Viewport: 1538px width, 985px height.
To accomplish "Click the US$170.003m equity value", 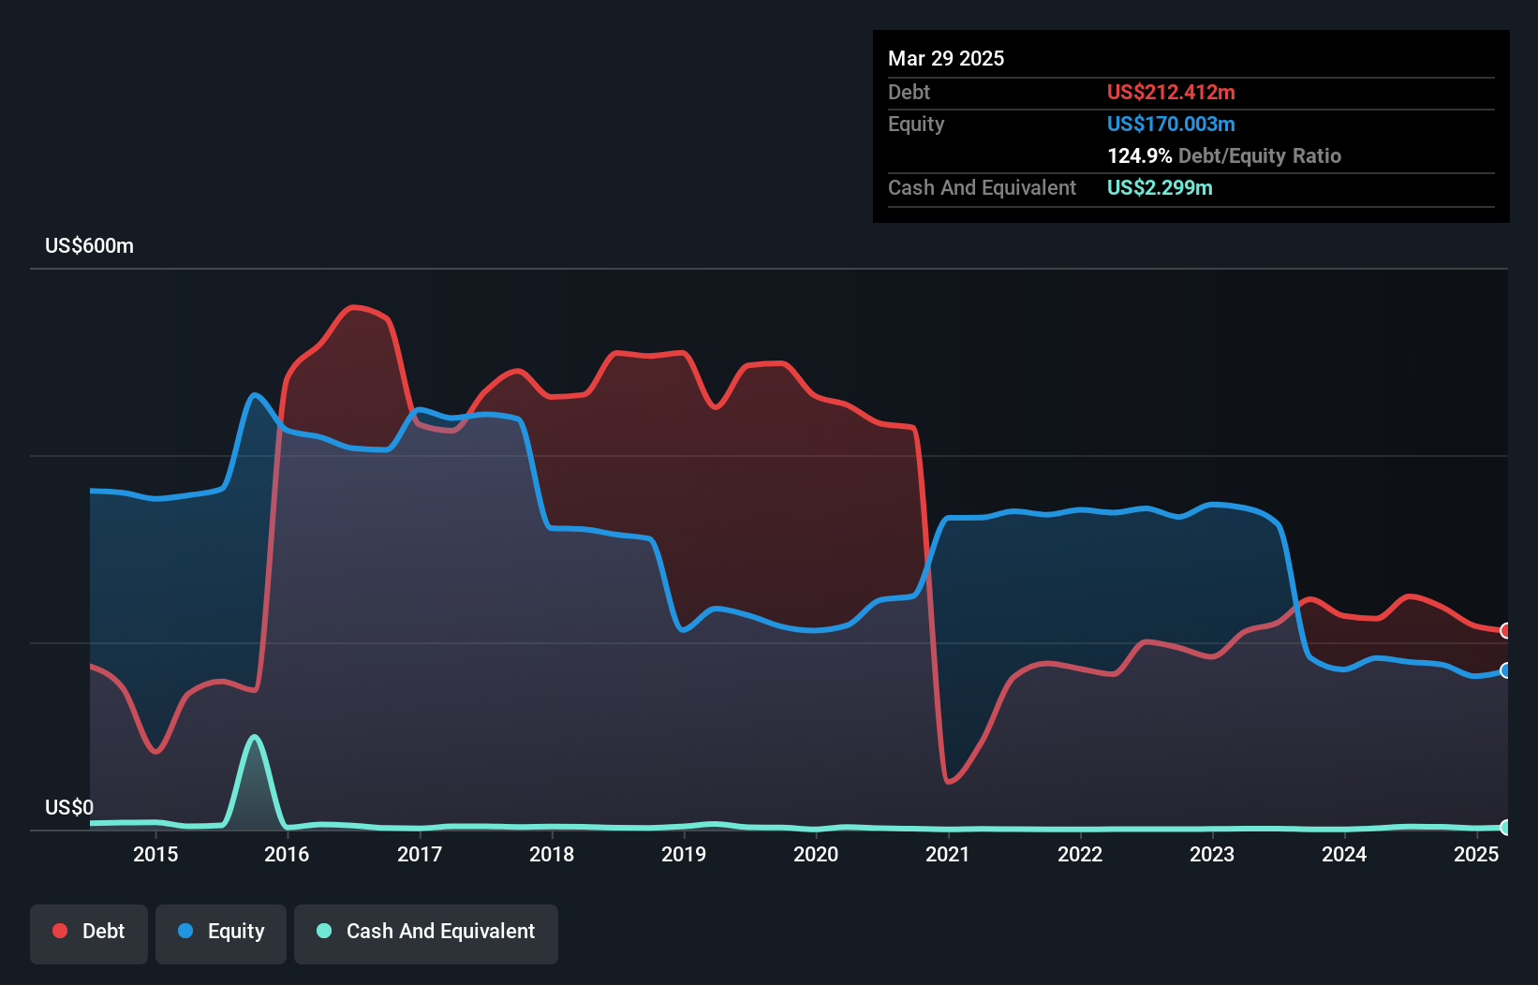I will pos(1171,124).
